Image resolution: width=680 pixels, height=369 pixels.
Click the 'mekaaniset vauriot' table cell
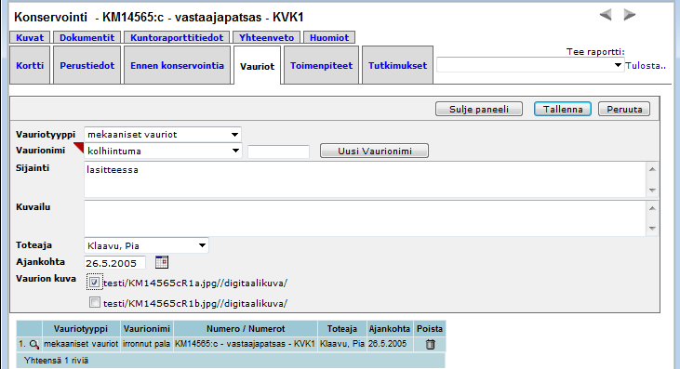click(81, 344)
